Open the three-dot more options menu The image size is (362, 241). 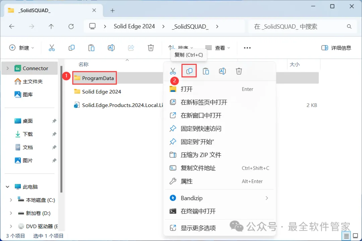pyautogui.click(x=247, y=48)
